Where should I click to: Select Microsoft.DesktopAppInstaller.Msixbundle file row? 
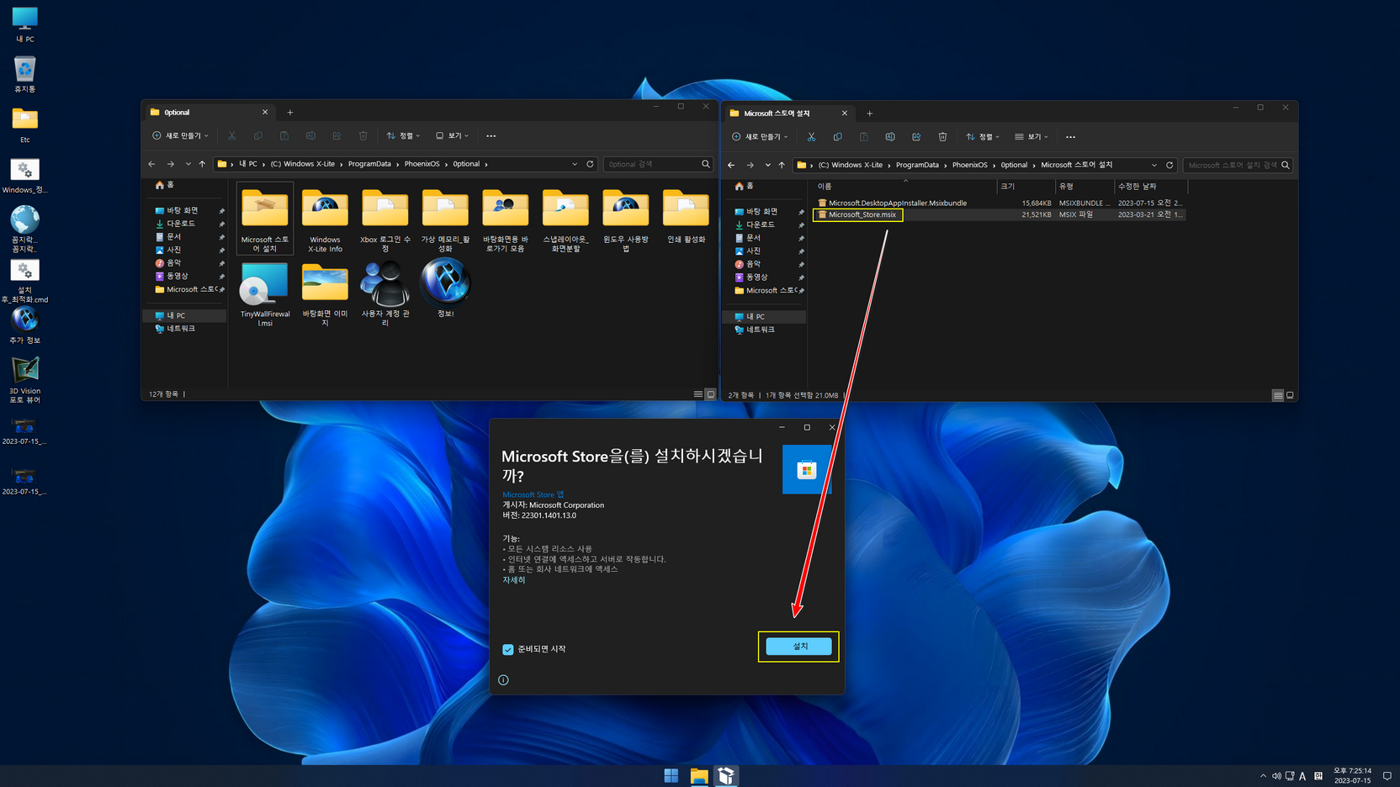1000,203
